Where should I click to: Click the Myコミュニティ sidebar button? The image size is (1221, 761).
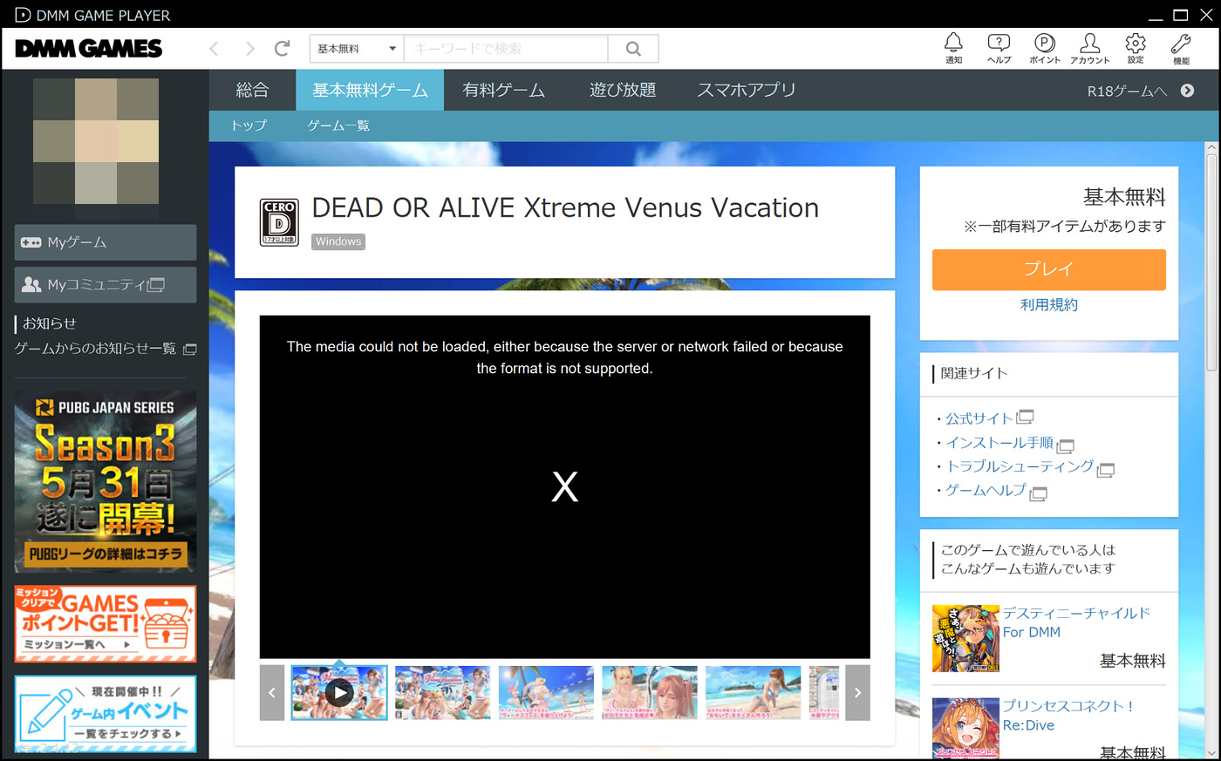(106, 285)
